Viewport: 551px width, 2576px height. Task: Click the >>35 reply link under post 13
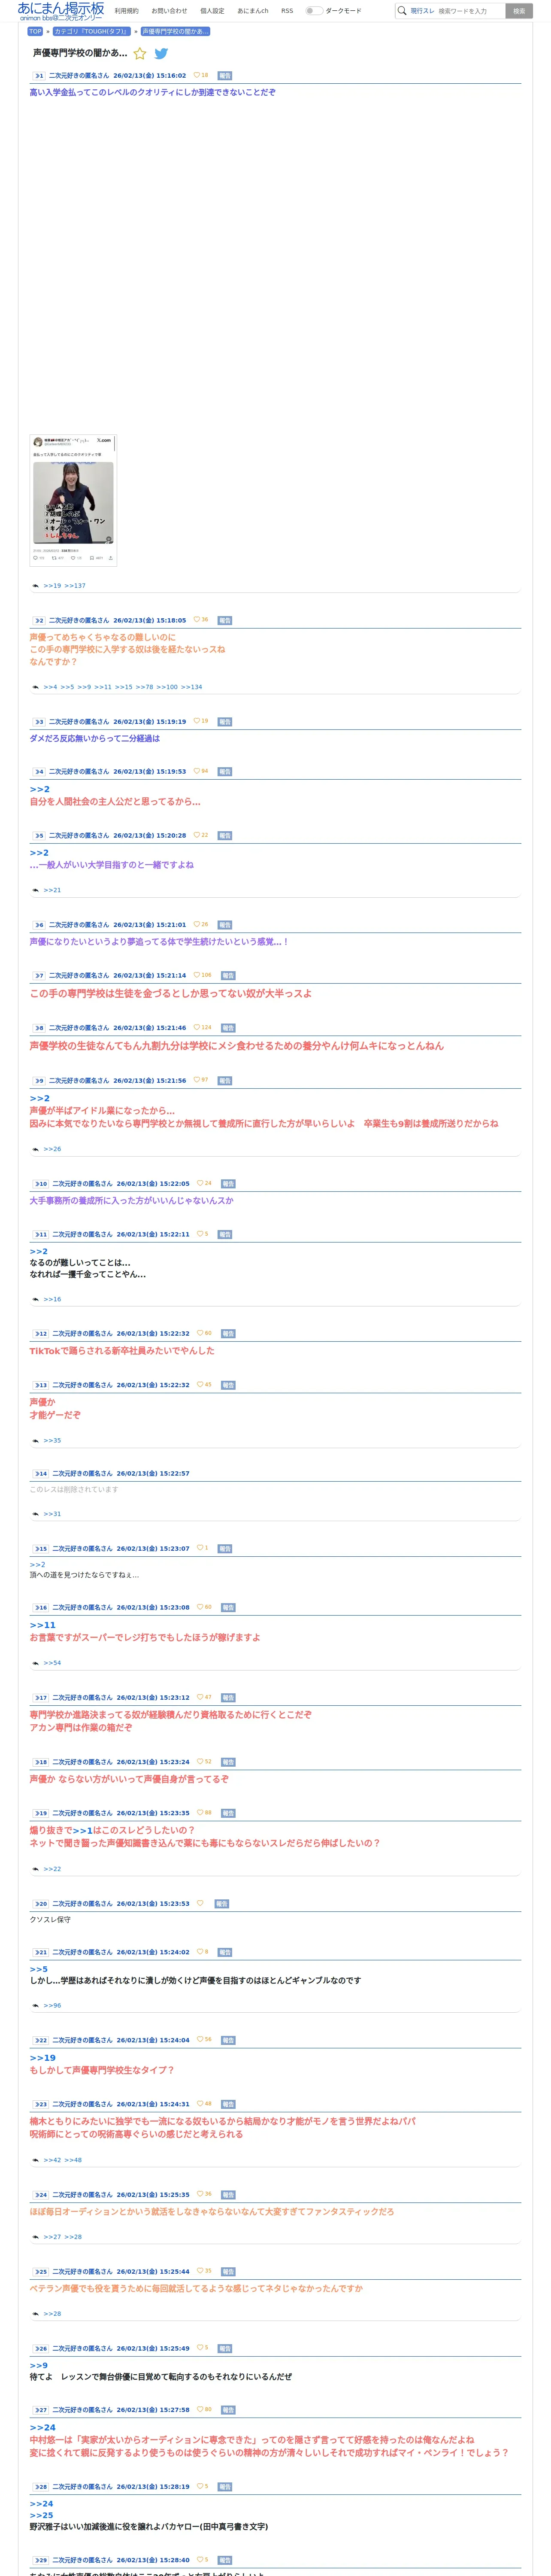52,1441
